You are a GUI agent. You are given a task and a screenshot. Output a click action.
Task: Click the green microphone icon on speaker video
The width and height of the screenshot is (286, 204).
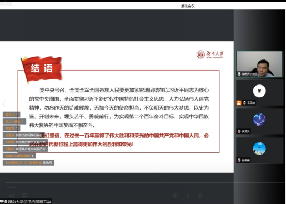point(239,74)
